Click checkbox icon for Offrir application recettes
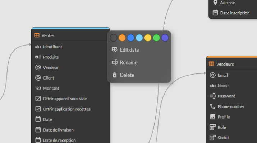The width and height of the screenshot is (257, 143). click(38, 109)
